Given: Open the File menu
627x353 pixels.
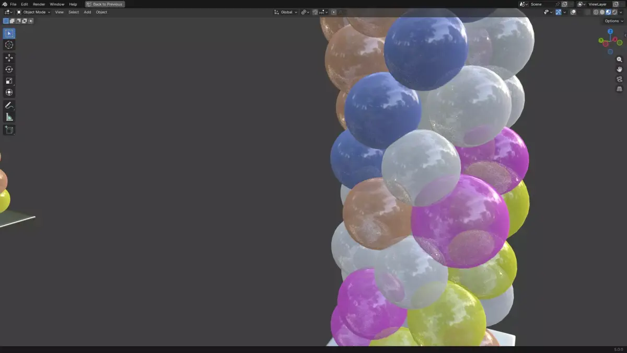Looking at the screenshot, I should point(13,4).
